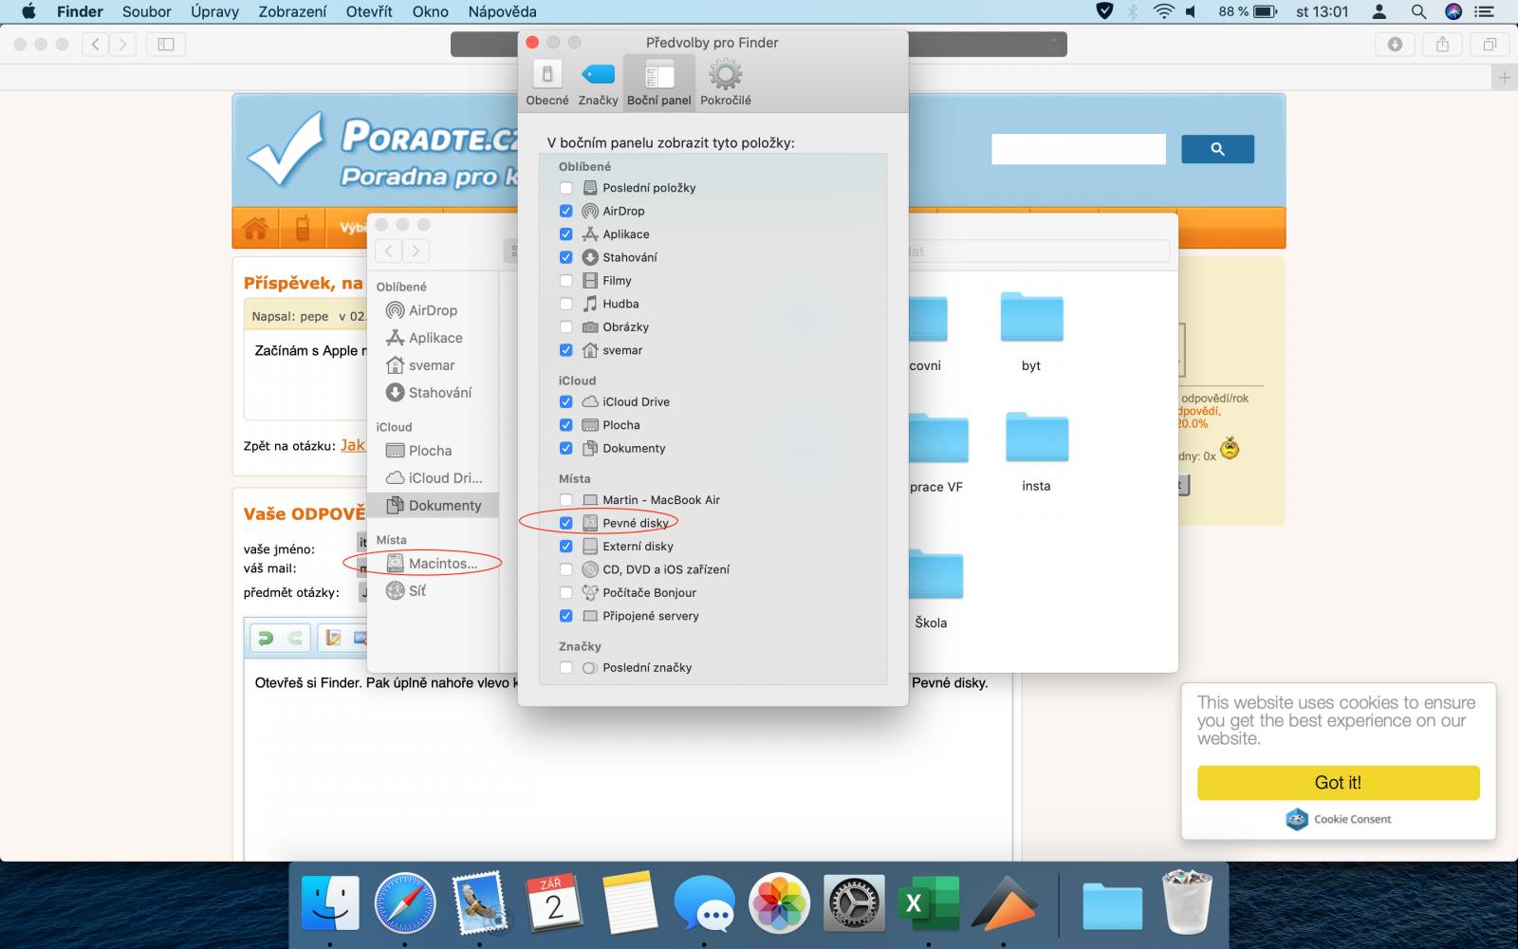Open the byt folder
This screenshot has width=1518, height=949.
click(1031, 332)
